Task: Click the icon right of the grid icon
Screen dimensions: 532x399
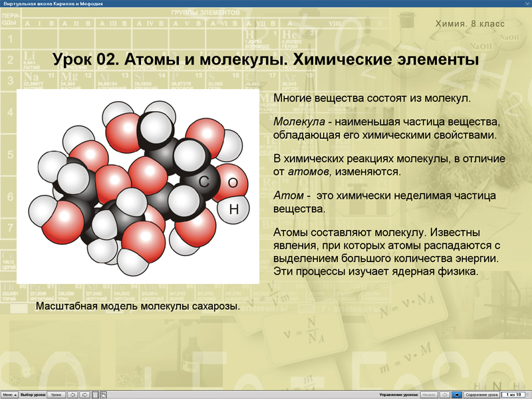Action: point(102,395)
